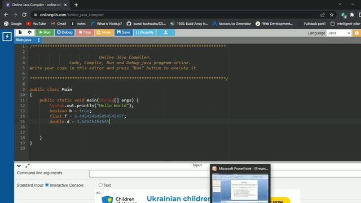Open the notes bookmark
The image size is (361, 203).
coord(78,24)
